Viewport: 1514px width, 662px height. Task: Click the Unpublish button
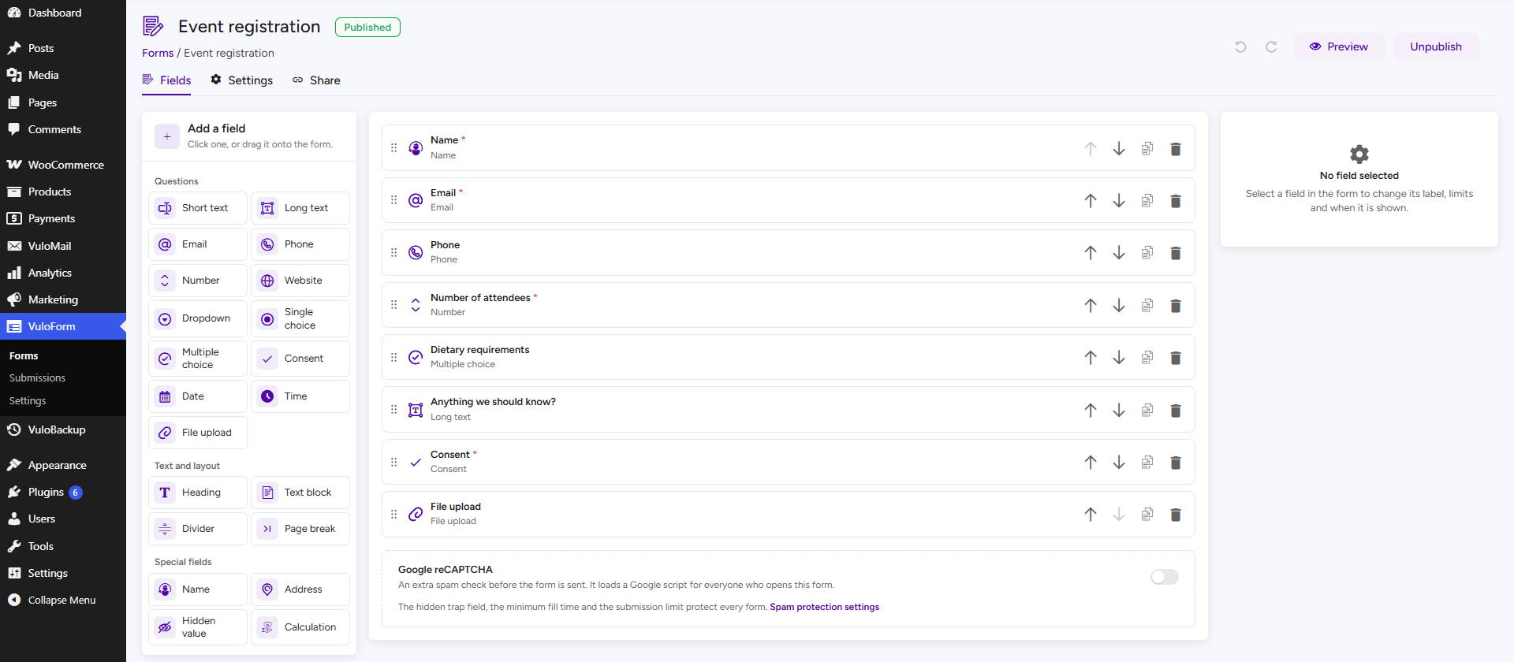coord(1436,46)
